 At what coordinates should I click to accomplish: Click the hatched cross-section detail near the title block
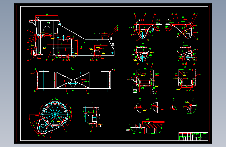(x=146, y=128)
